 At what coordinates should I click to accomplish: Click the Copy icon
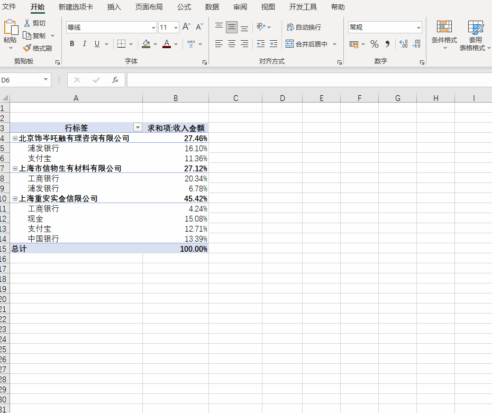(x=27, y=36)
